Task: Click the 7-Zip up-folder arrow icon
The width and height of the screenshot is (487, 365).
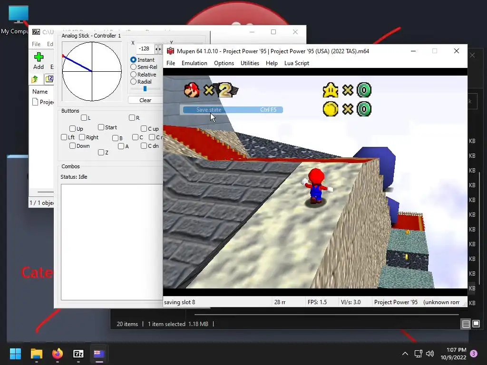Action: click(35, 79)
